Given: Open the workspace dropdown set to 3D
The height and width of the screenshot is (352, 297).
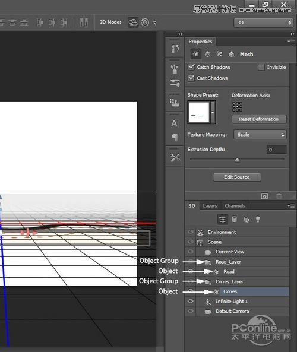Looking at the screenshot, I should (x=263, y=23).
